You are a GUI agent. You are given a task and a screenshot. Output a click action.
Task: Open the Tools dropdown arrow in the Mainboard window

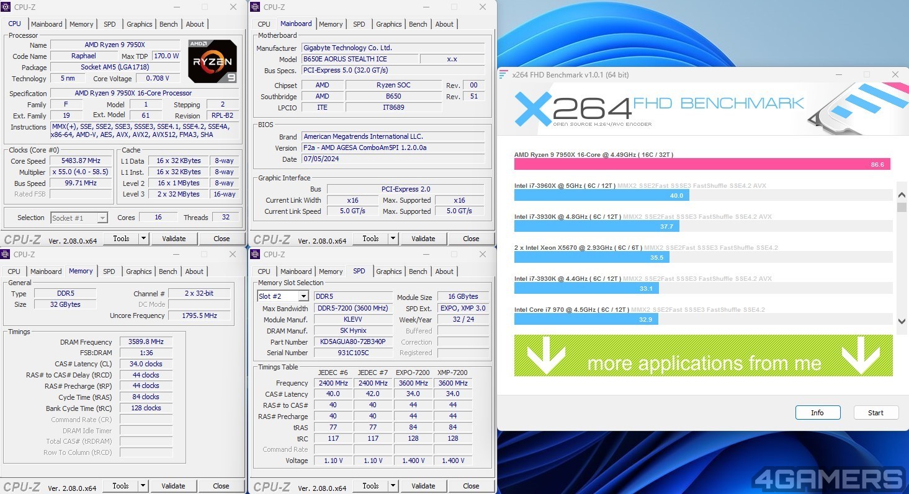(393, 239)
